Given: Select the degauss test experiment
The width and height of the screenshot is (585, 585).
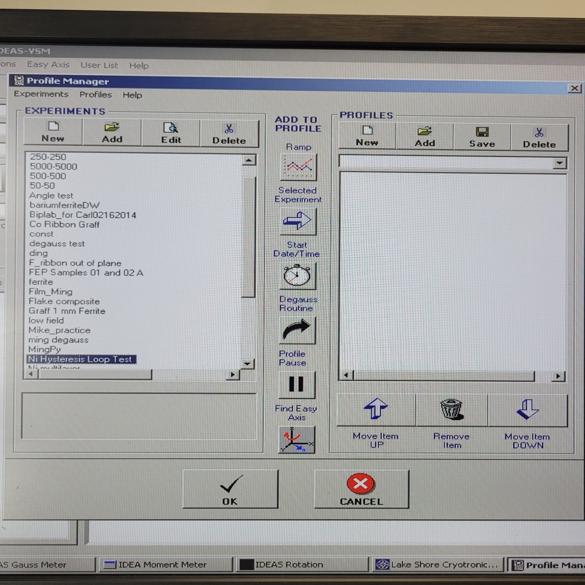Looking at the screenshot, I should click(57, 244).
